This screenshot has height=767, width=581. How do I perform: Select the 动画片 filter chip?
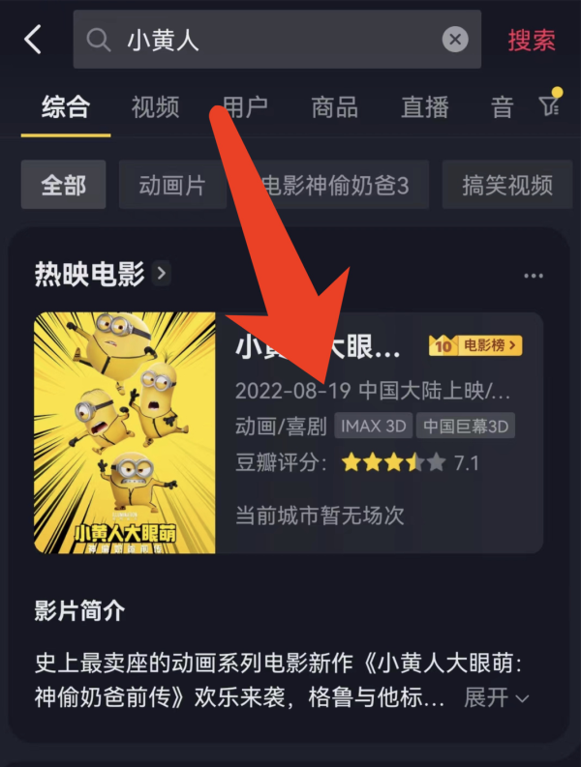click(x=172, y=185)
